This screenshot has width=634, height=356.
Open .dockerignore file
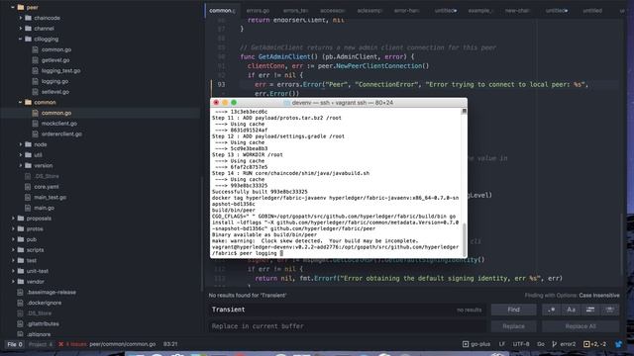tap(44, 303)
